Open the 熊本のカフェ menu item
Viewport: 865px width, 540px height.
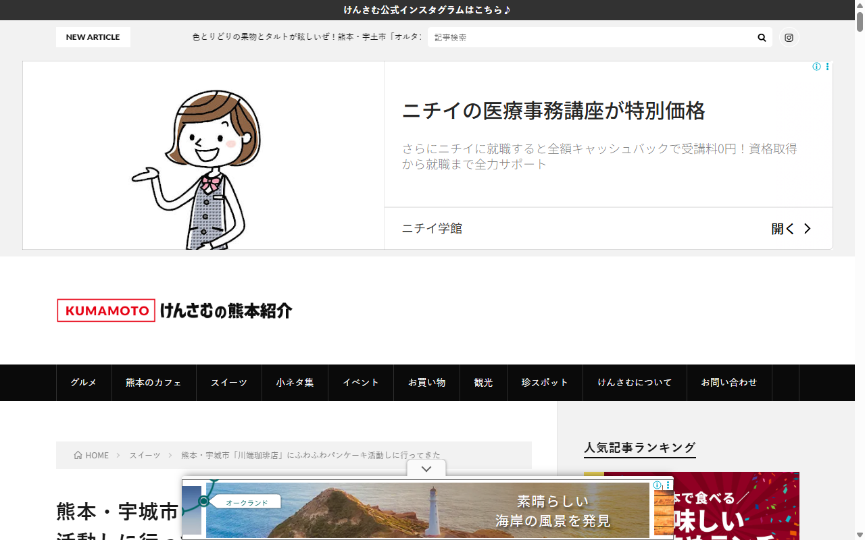point(154,383)
